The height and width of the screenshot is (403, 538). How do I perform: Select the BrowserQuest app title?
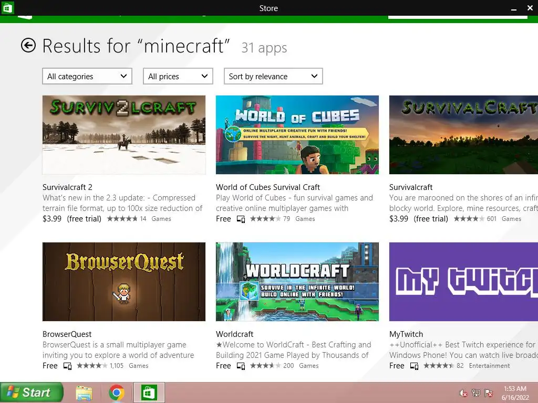click(67, 334)
